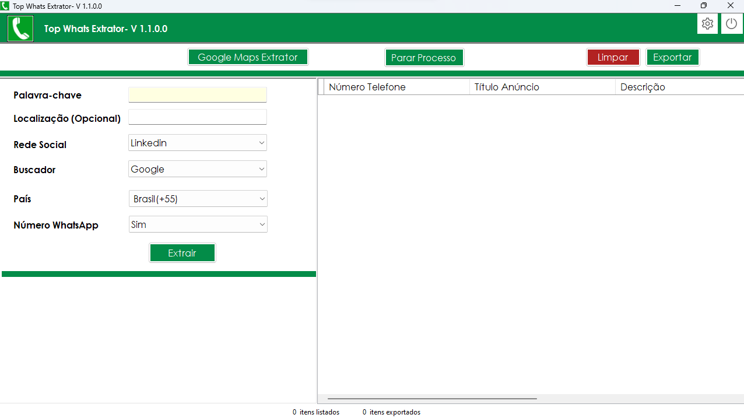The image size is (744, 418).
Task: Open the Rede Social Linkedin dropdown
Action: click(x=198, y=143)
